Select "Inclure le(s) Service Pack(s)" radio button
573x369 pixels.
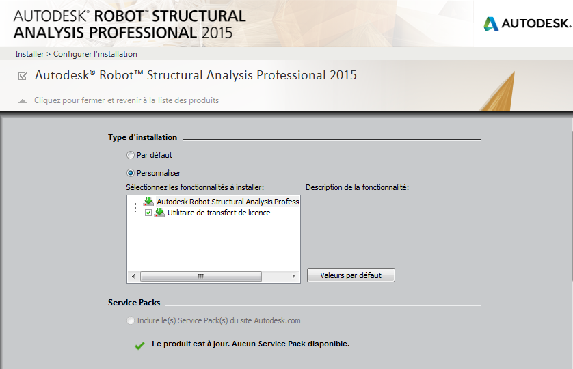pos(131,320)
